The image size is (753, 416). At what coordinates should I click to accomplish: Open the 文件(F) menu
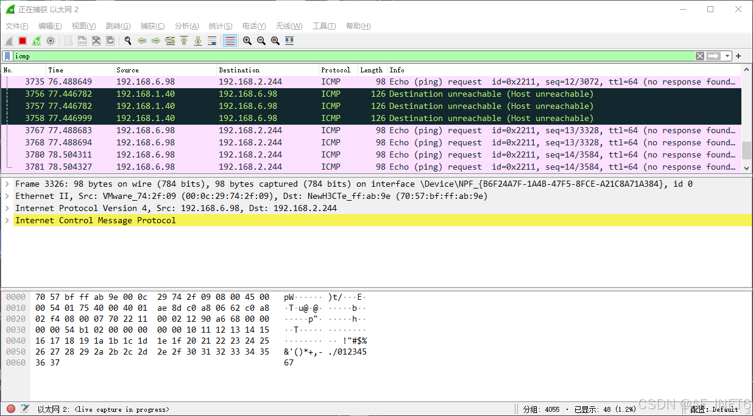(x=17, y=26)
